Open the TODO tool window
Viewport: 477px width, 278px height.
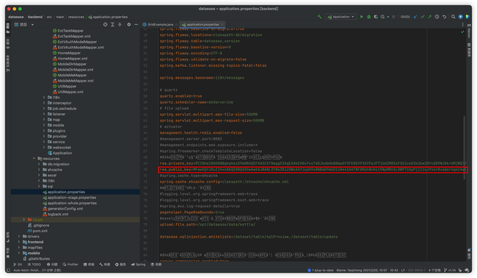(34, 264)
